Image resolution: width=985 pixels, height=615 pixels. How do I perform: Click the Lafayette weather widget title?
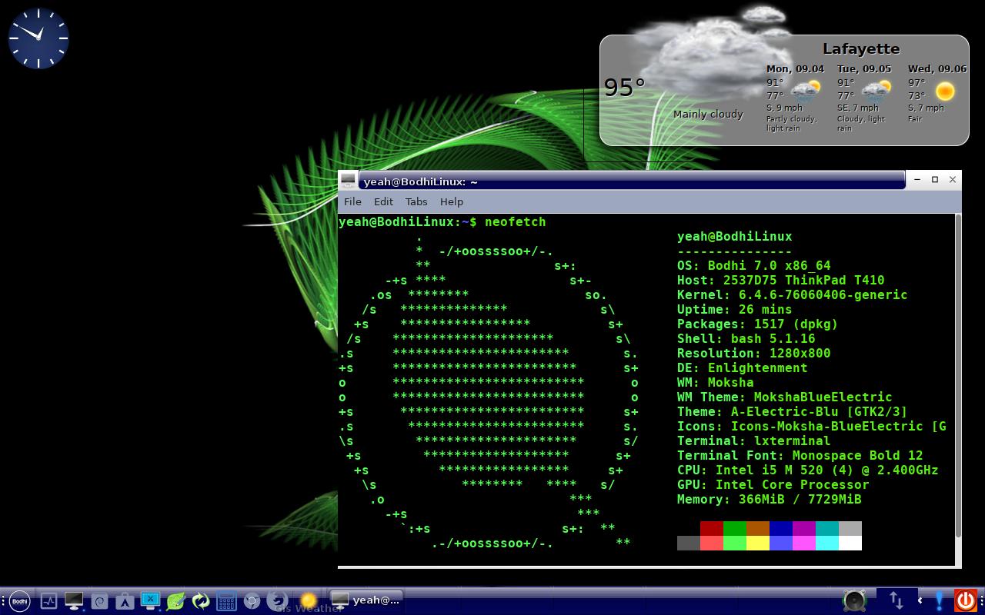[x=860, y=49]
